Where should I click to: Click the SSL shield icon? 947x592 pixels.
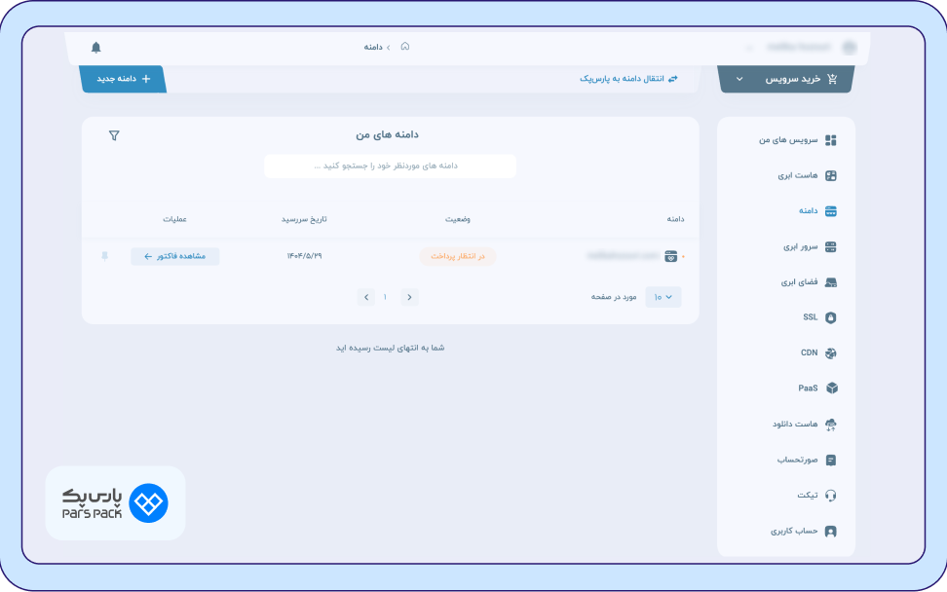pos(831,317)
